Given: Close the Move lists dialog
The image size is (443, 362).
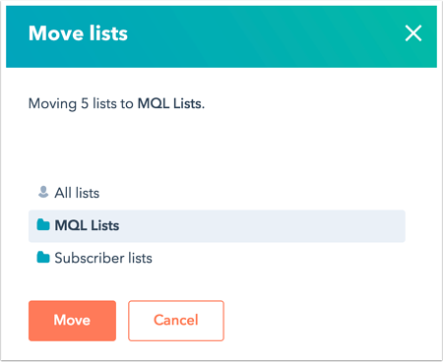Looking at the screenshot, I should coord(413,33).
